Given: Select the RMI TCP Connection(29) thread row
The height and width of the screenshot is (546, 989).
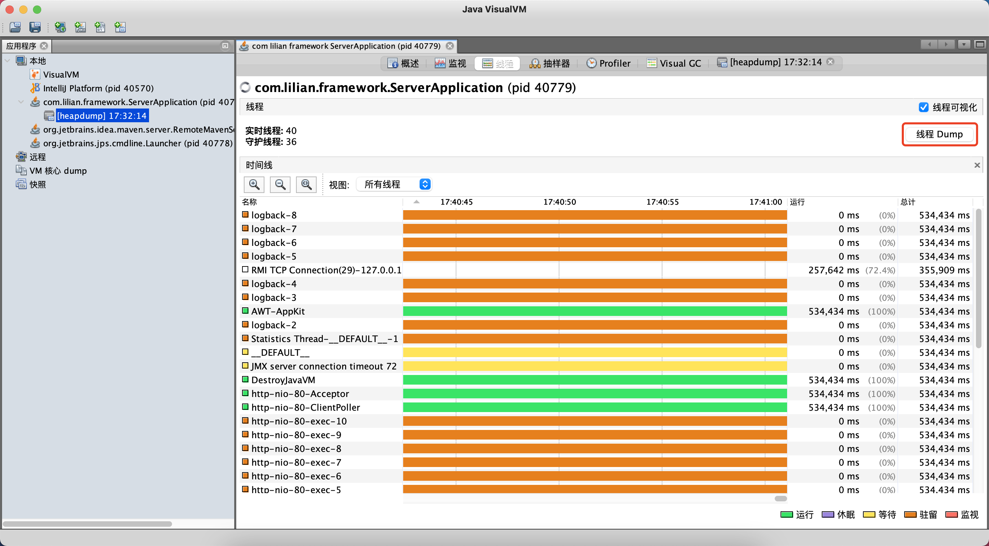Looking at the screenshot, I should coord(606,270).
